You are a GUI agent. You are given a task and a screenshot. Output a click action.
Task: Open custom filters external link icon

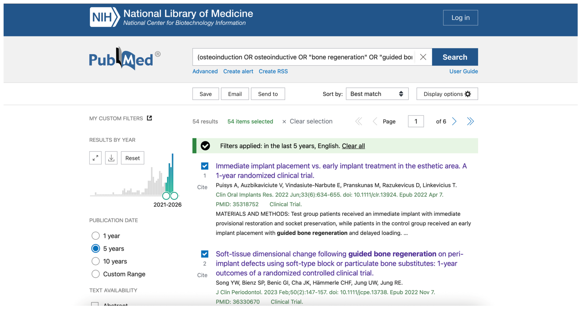pyautogui.click(x=149, y=118)
